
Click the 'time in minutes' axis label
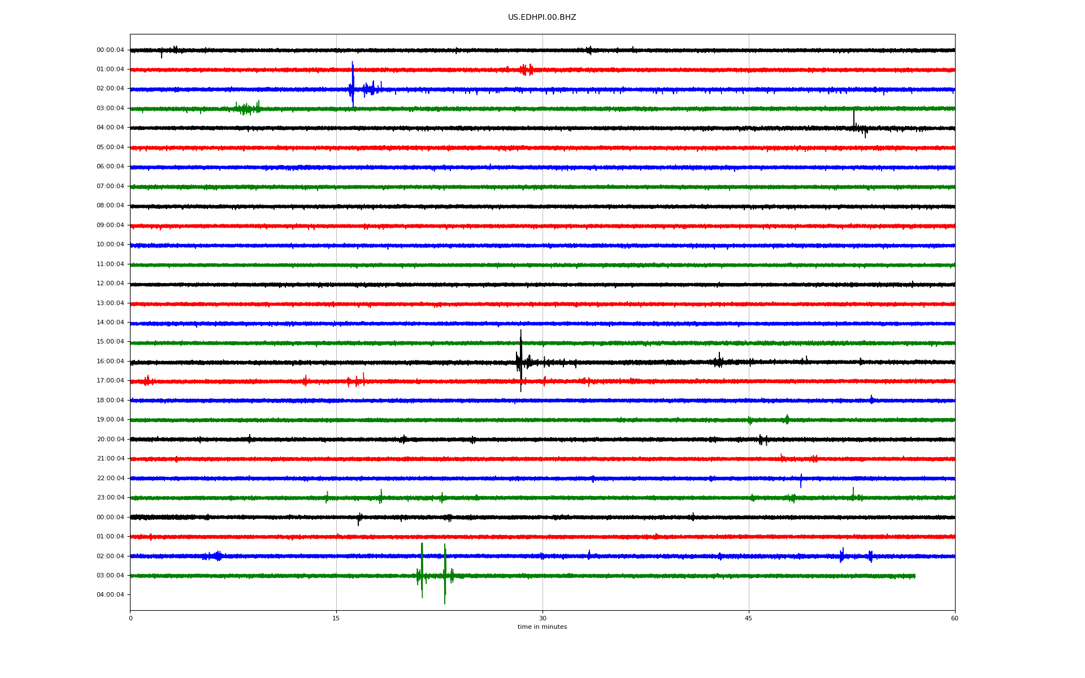(541, 627)
